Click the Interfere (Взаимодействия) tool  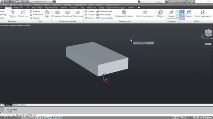(x=104, y=11)
